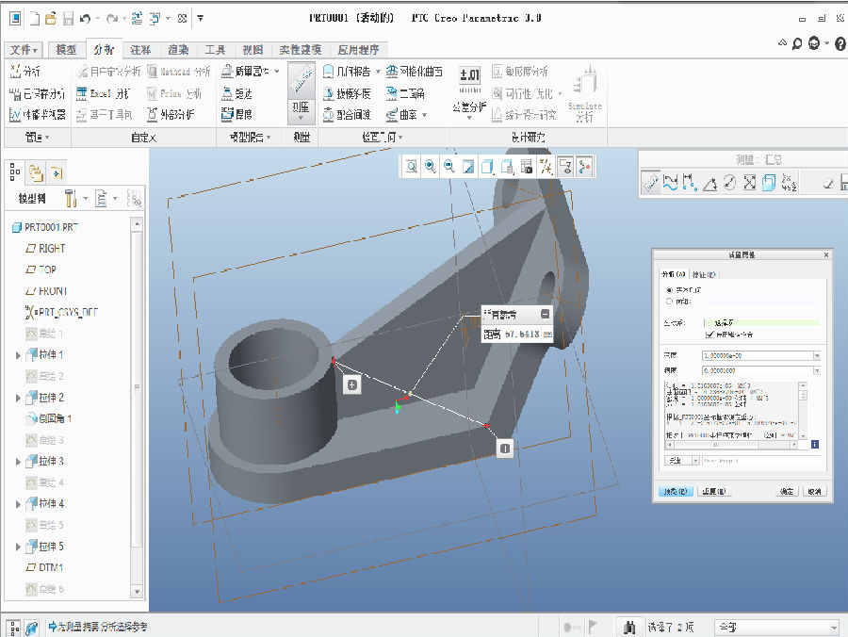Expand the 拉伸 3 feature in model tree
The width and height of the screenshot is (848, 637).
point(18,462)
